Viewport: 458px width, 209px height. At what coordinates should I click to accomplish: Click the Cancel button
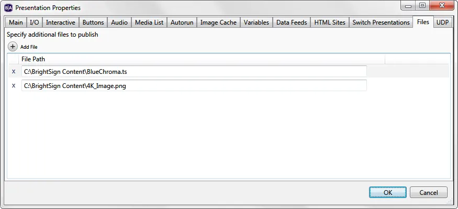pos(429,192)
